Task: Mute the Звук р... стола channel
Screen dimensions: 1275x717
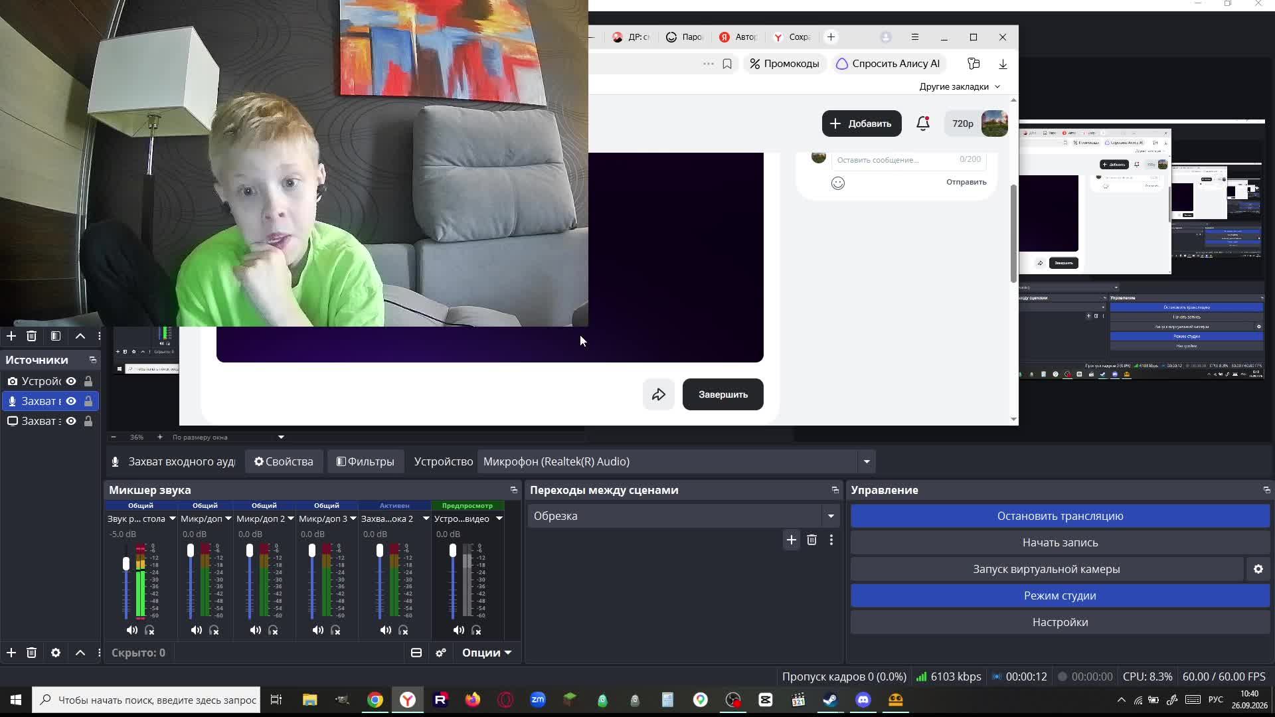Action: (x=131, y=630)
